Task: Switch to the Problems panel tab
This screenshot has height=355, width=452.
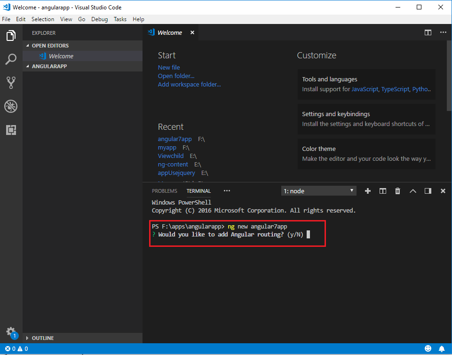Action: (x=164, y=191)
